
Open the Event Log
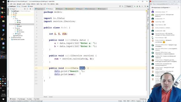(143, 99)
